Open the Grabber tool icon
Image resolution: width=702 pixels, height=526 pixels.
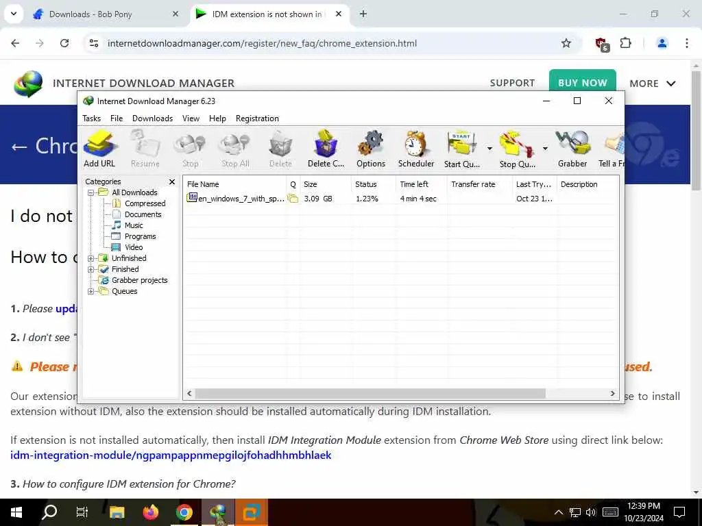[x=572, y=149]
